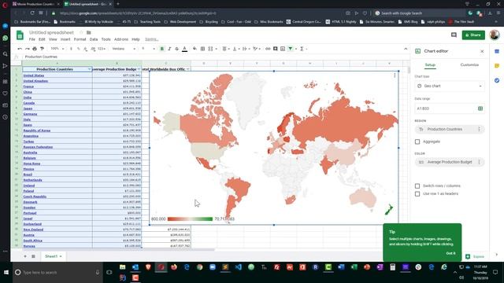Open text rotation options
The height and width of the screenshot is (283, 504).
pyautogui.click(x=255, y=49)
